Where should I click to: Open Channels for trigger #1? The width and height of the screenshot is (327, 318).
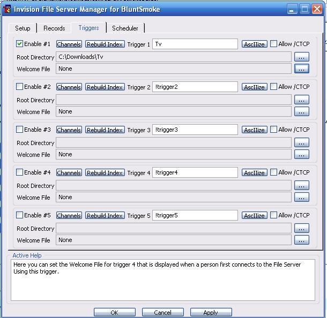[69, 44]
